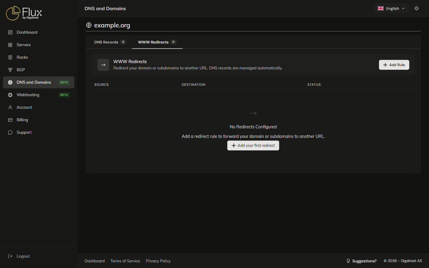Click the example.org domain title
Image resolution: width=429 pixels, height=268 pixels.
(x=112, y=25)
